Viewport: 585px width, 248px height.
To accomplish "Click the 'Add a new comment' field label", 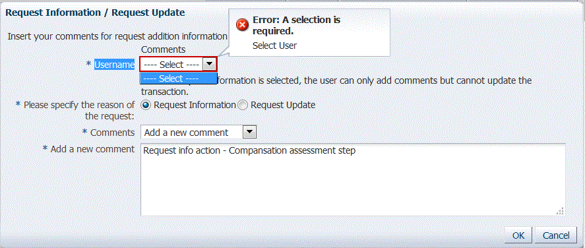I will coord(92,149).
